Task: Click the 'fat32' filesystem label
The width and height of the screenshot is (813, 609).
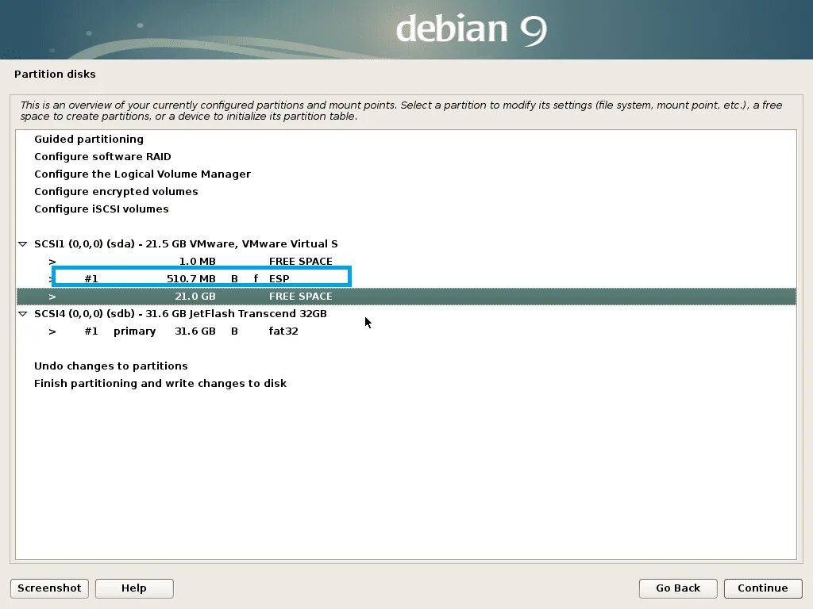Action: (283, 331)
